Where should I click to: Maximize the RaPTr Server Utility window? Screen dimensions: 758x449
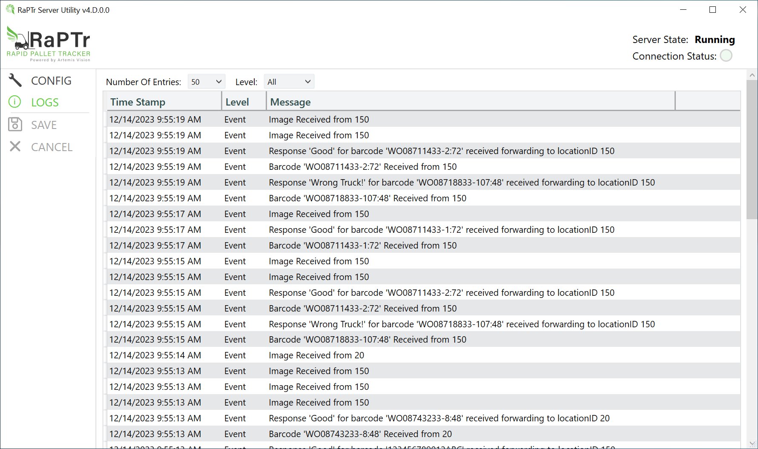(x=712, y=10)
